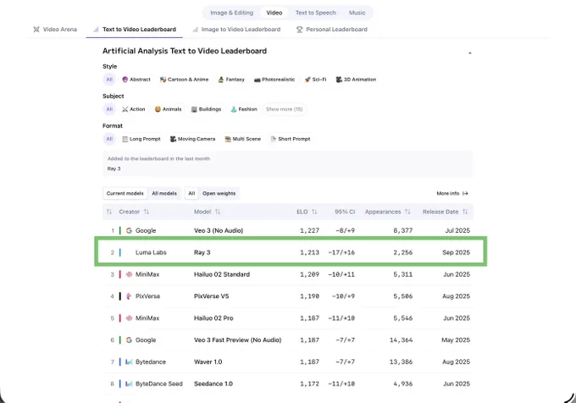Sort by Creator column
This screenshot has width=576, height=403.
134,212
